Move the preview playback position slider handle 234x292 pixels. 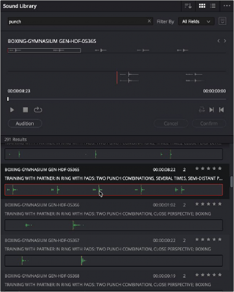point(8,99)
